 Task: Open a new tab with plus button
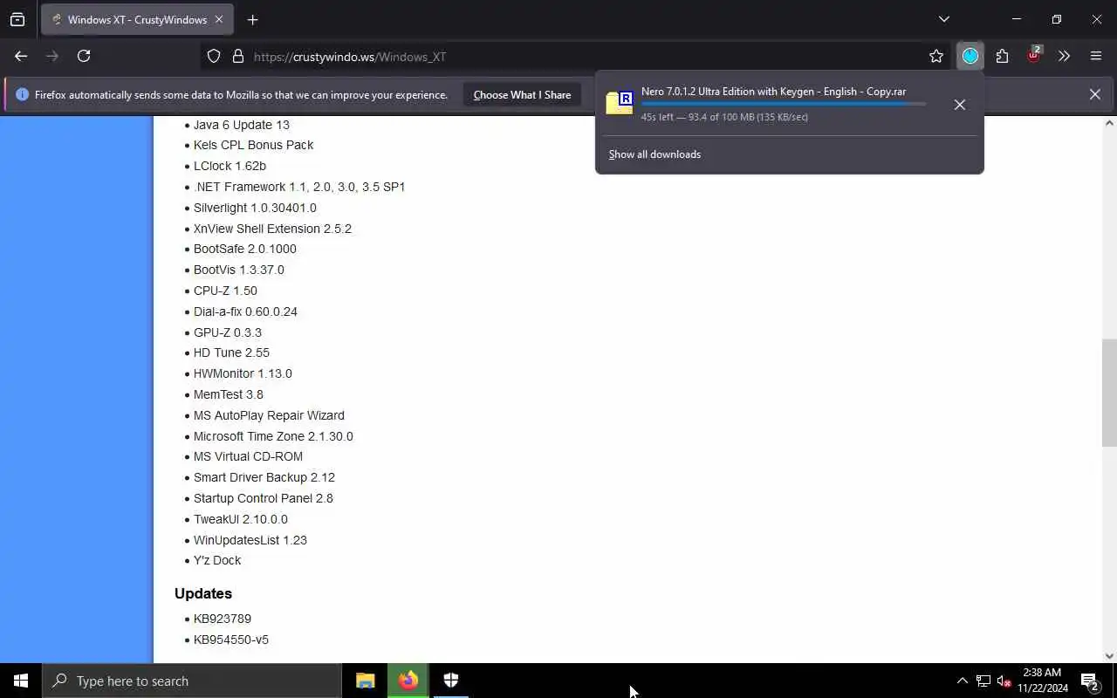[252, 19]
